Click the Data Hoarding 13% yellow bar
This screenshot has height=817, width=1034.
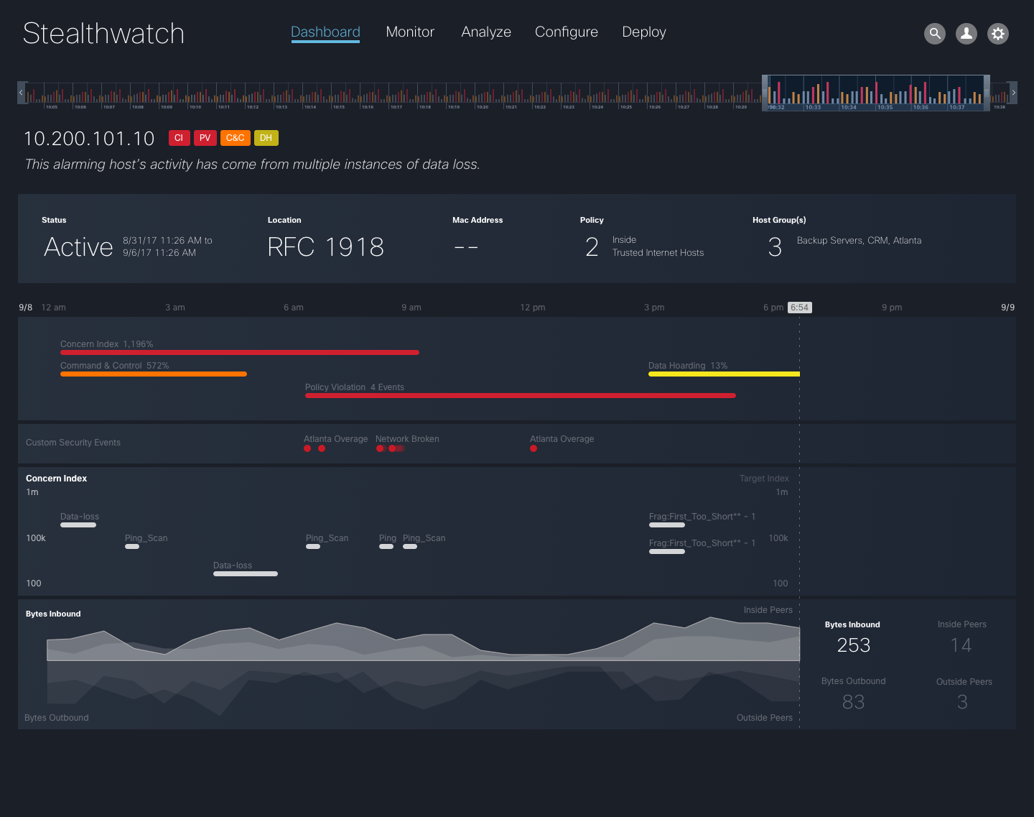pyautogui.click(x=724, y=374)
